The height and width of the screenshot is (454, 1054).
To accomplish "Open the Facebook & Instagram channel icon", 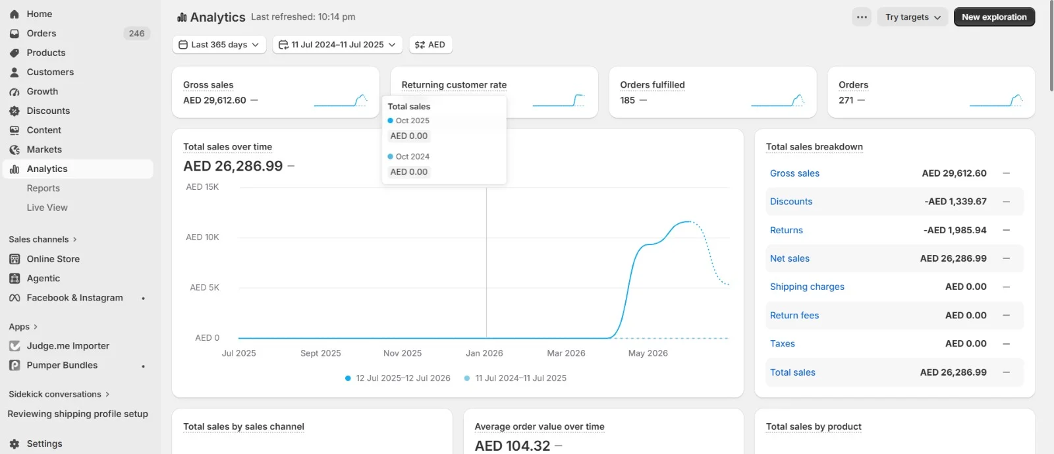I will (14, 298).
